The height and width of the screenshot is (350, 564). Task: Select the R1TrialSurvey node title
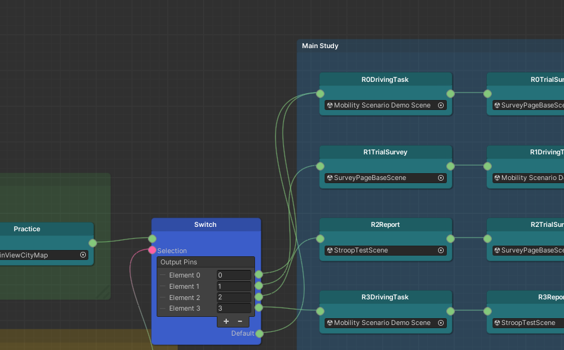click(x=385, y=152)
